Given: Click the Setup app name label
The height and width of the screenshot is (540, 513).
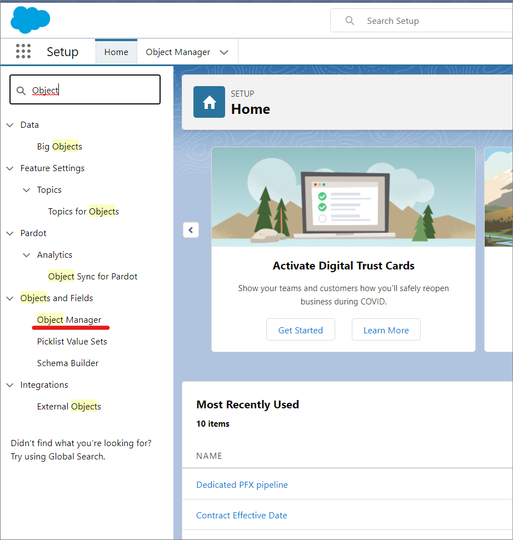Looking at the screenshot, I should (x=62, y=52).
